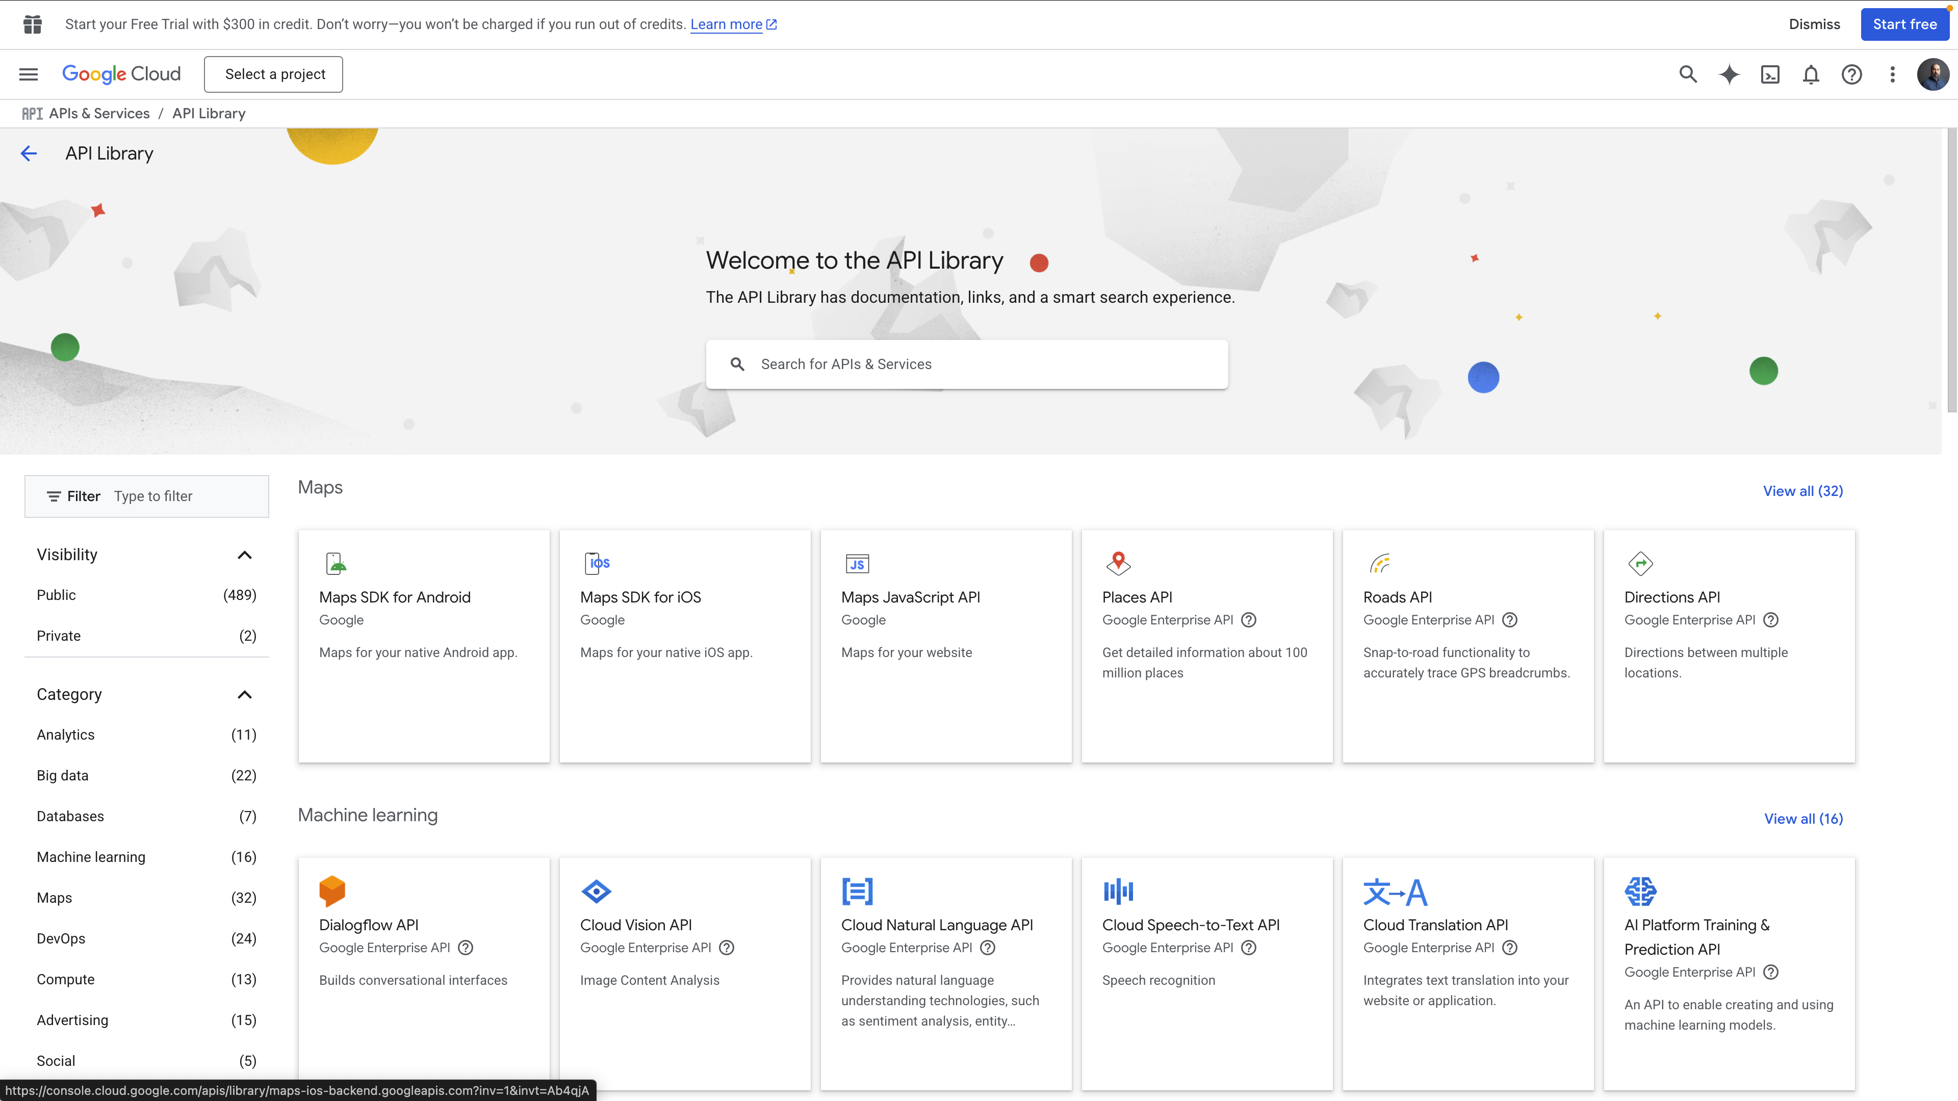This screenshot has width=1958, height=1101.
Task: Open Cloud Translation API card title
Action: (1435, 926)
